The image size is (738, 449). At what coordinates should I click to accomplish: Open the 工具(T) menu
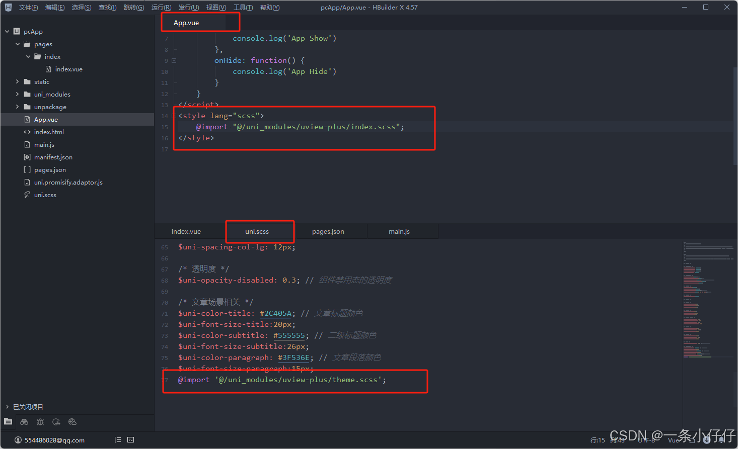[x=243, y=7]
